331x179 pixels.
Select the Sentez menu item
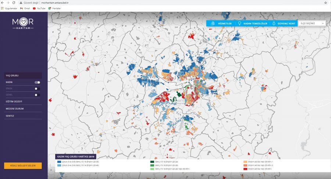[10, 116]
